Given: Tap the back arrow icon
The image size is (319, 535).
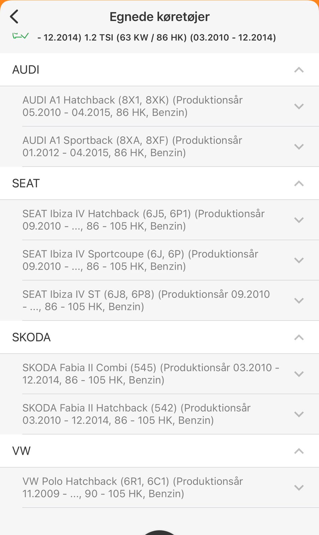Looking at the screenshot, I should pyautogui.click(x=14, y=16).
